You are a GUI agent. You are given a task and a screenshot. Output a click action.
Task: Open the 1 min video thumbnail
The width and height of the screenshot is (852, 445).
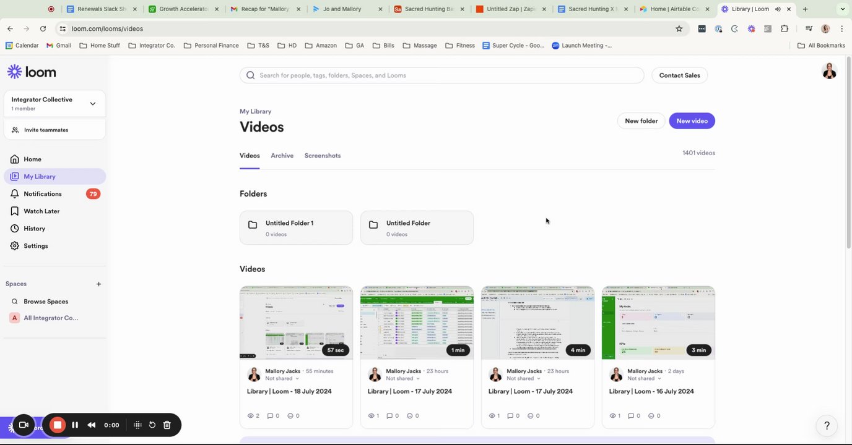[x=417, y=323]
